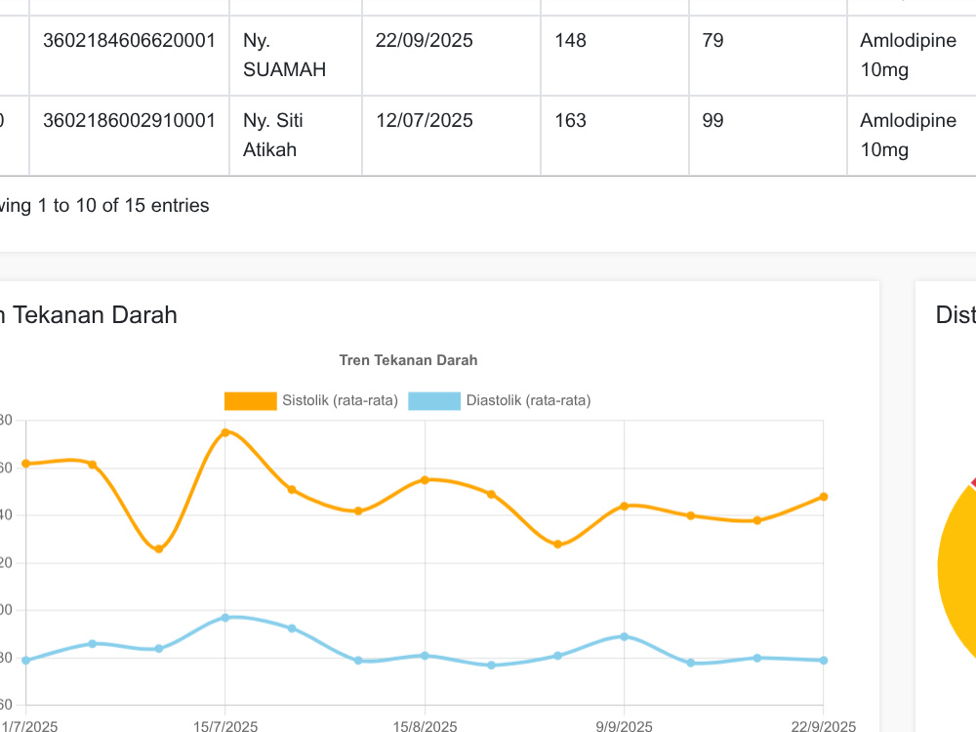Click Amlodipine 10mg in Ny. Siti Atikah row
The height and width of the screenshot is (732, 976).
(908, 135)
